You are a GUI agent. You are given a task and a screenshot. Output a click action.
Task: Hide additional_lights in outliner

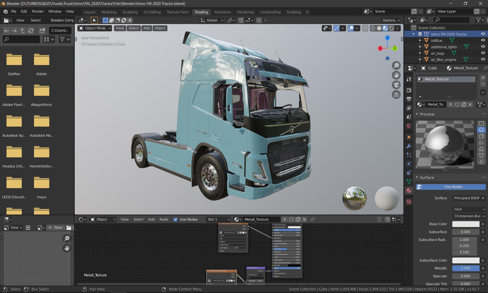pyautogui.click(x=483, y=47)
